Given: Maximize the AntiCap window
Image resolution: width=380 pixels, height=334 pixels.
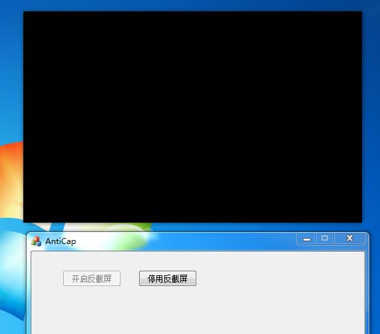Looking at the screenshot, I should pyautogui.click(x=325, y=239).
